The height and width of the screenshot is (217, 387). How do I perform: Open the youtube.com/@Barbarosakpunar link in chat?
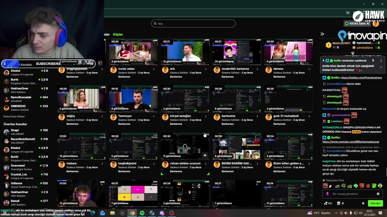coord(351,142)
